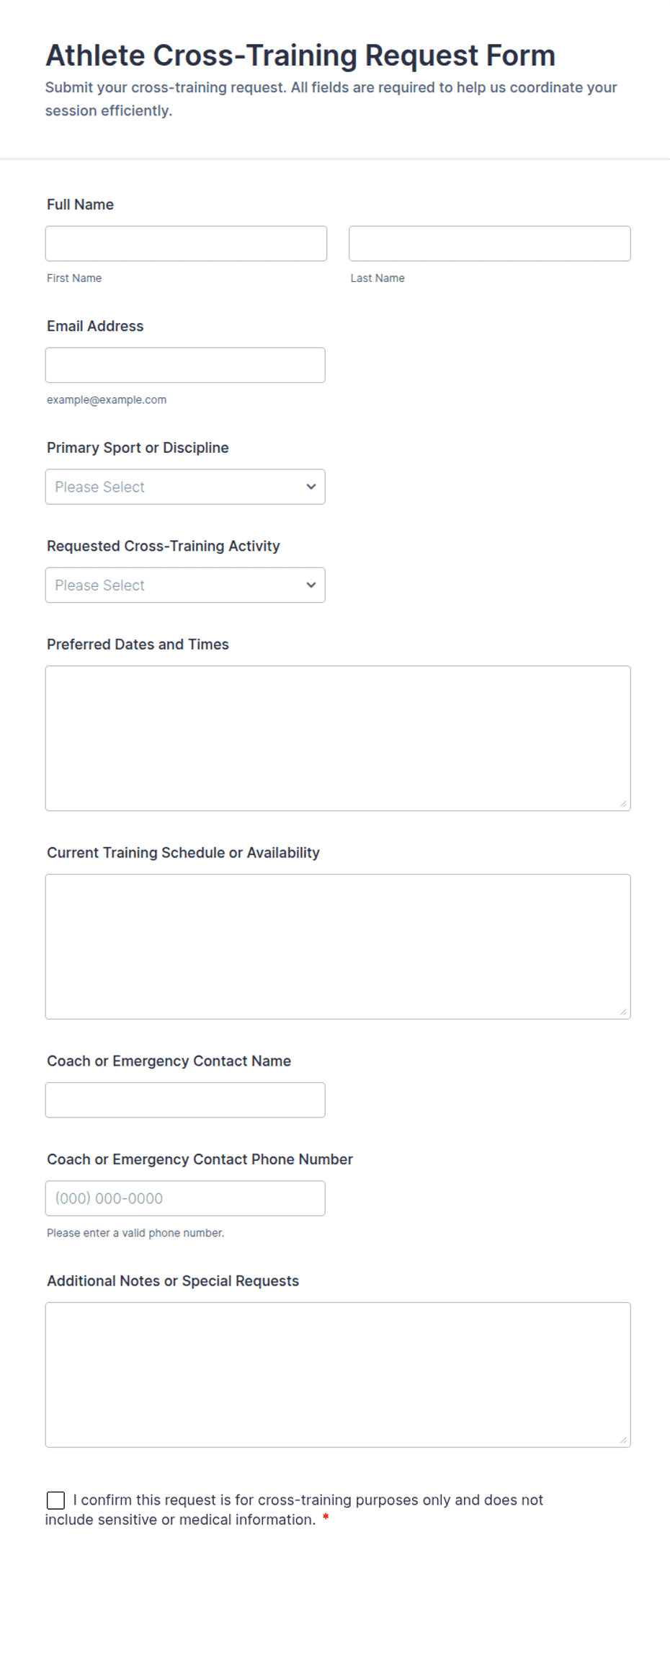Image resolution: width=670 pixels, height=1677 pixels.
Task: Click the Last Name input field
Action: (x=490, y=244)
